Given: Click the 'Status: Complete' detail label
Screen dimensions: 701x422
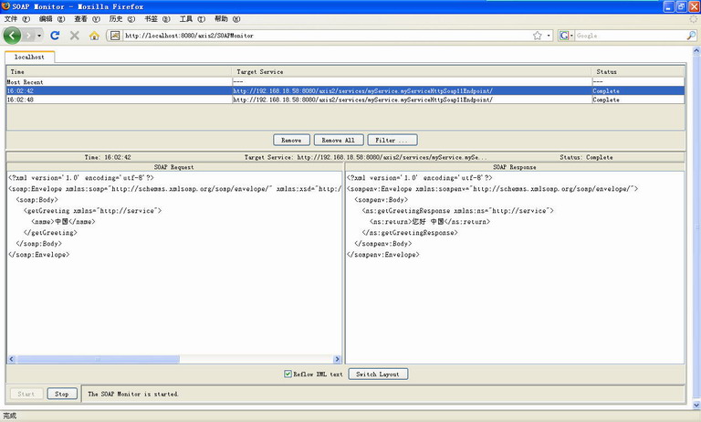Looking at the screenshot, I should pos(586,157).
